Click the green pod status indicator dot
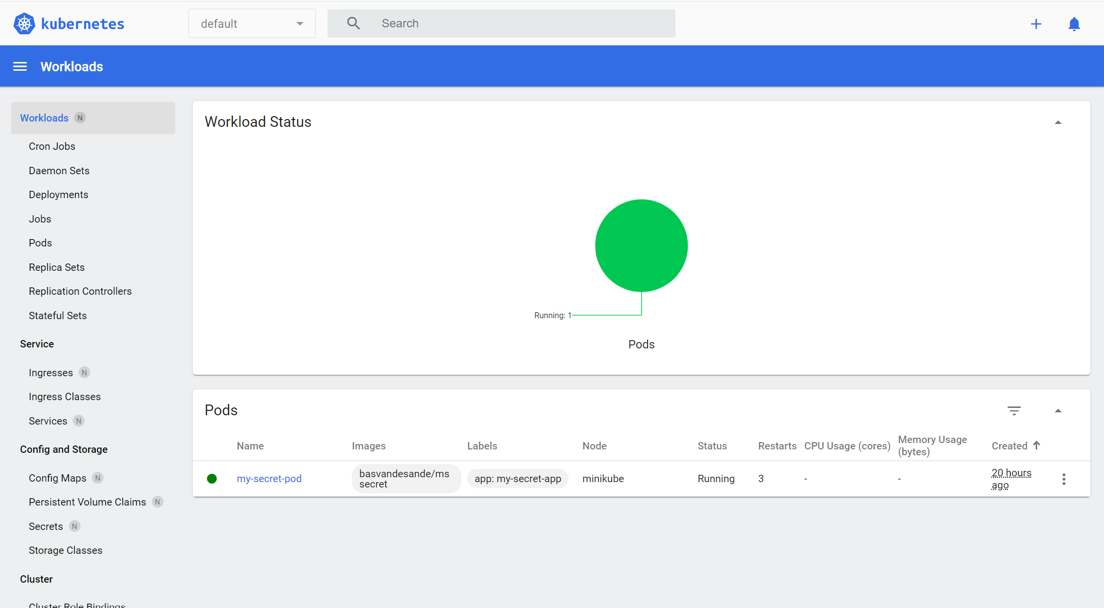 (212, 479)
